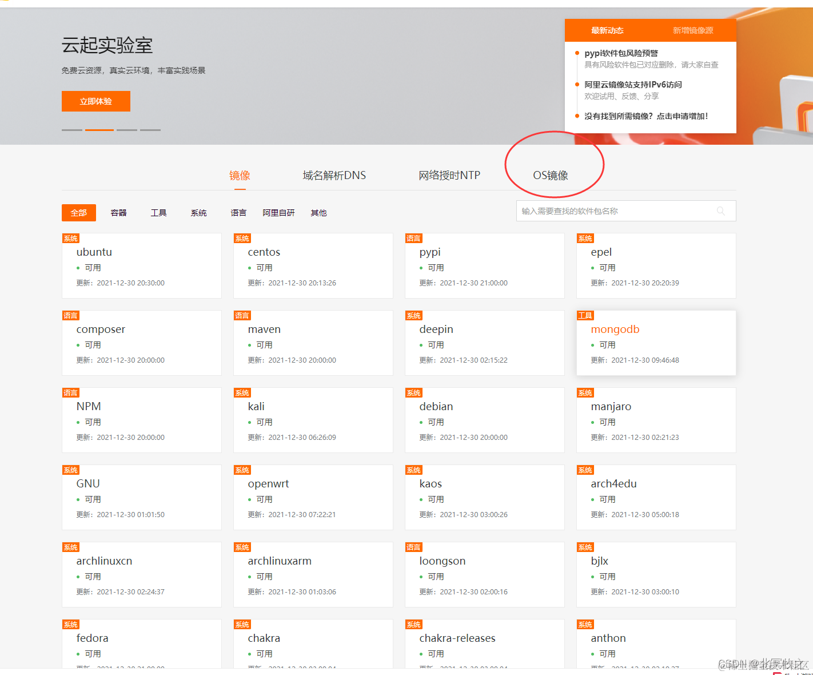Click the 工具 tag on mongodb card
813x675 pixels.
click(x=585, y=316)
